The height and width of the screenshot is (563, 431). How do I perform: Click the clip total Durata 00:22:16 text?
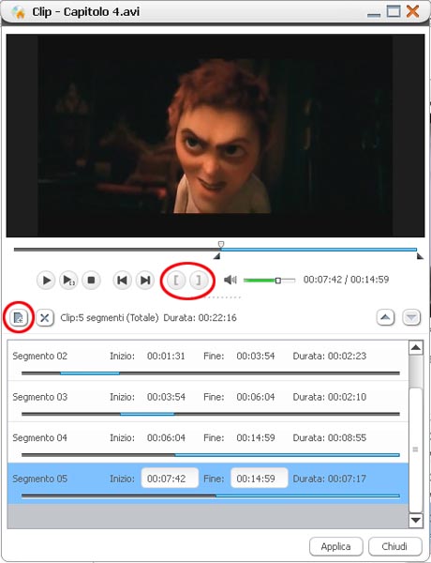click(x=200, y=318)
